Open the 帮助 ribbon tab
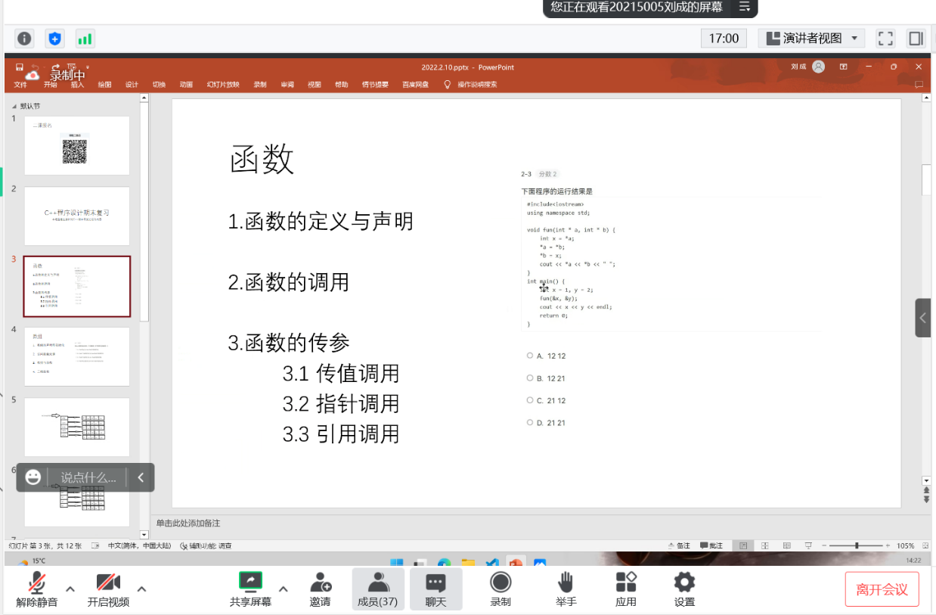The image size is (936, 615). click(x=342, y=85)
